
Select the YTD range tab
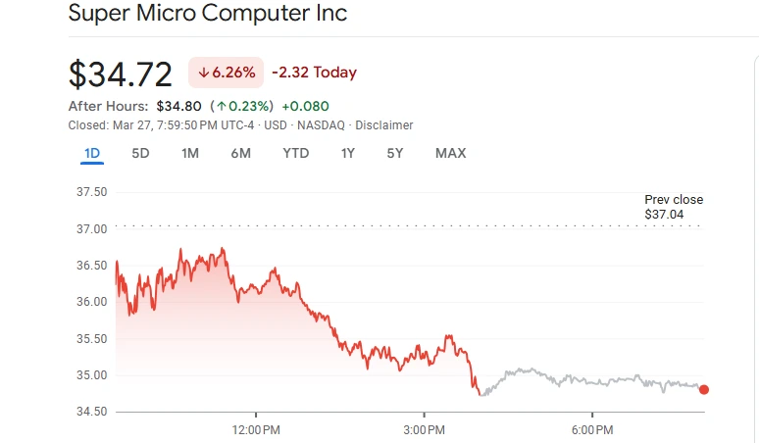295,153
